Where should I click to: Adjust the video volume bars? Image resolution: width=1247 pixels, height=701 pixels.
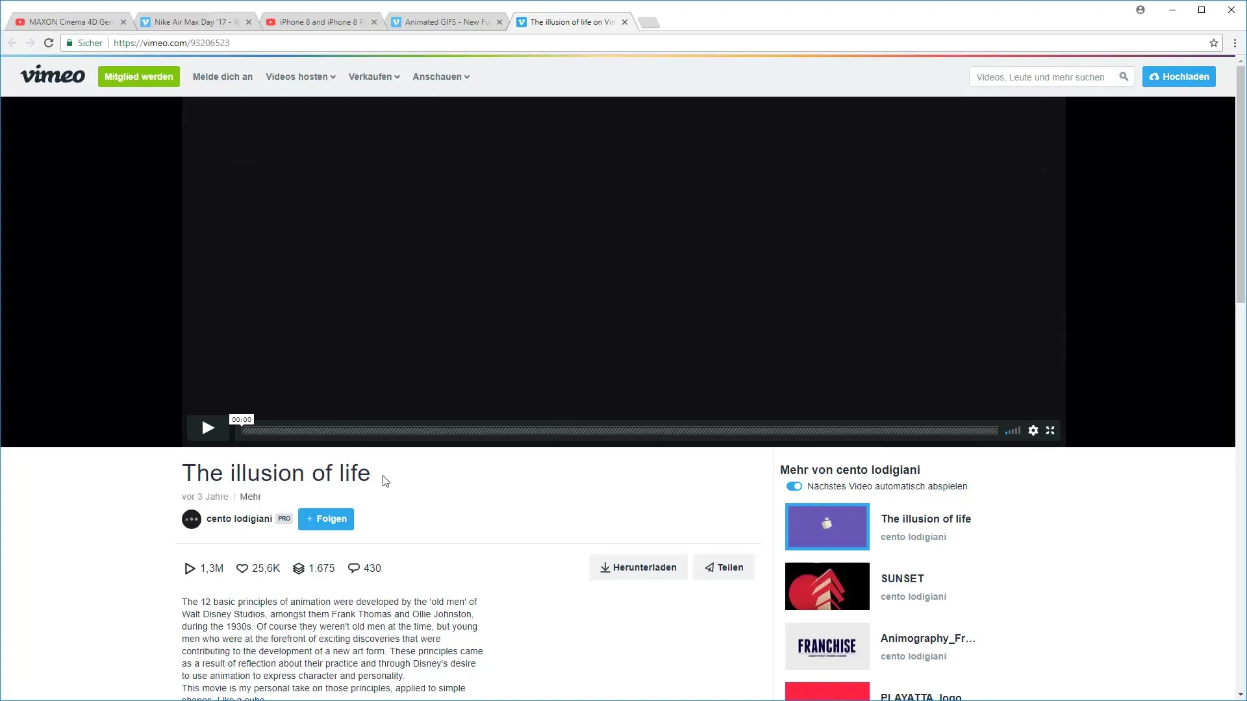click(x=1013, y=431)
